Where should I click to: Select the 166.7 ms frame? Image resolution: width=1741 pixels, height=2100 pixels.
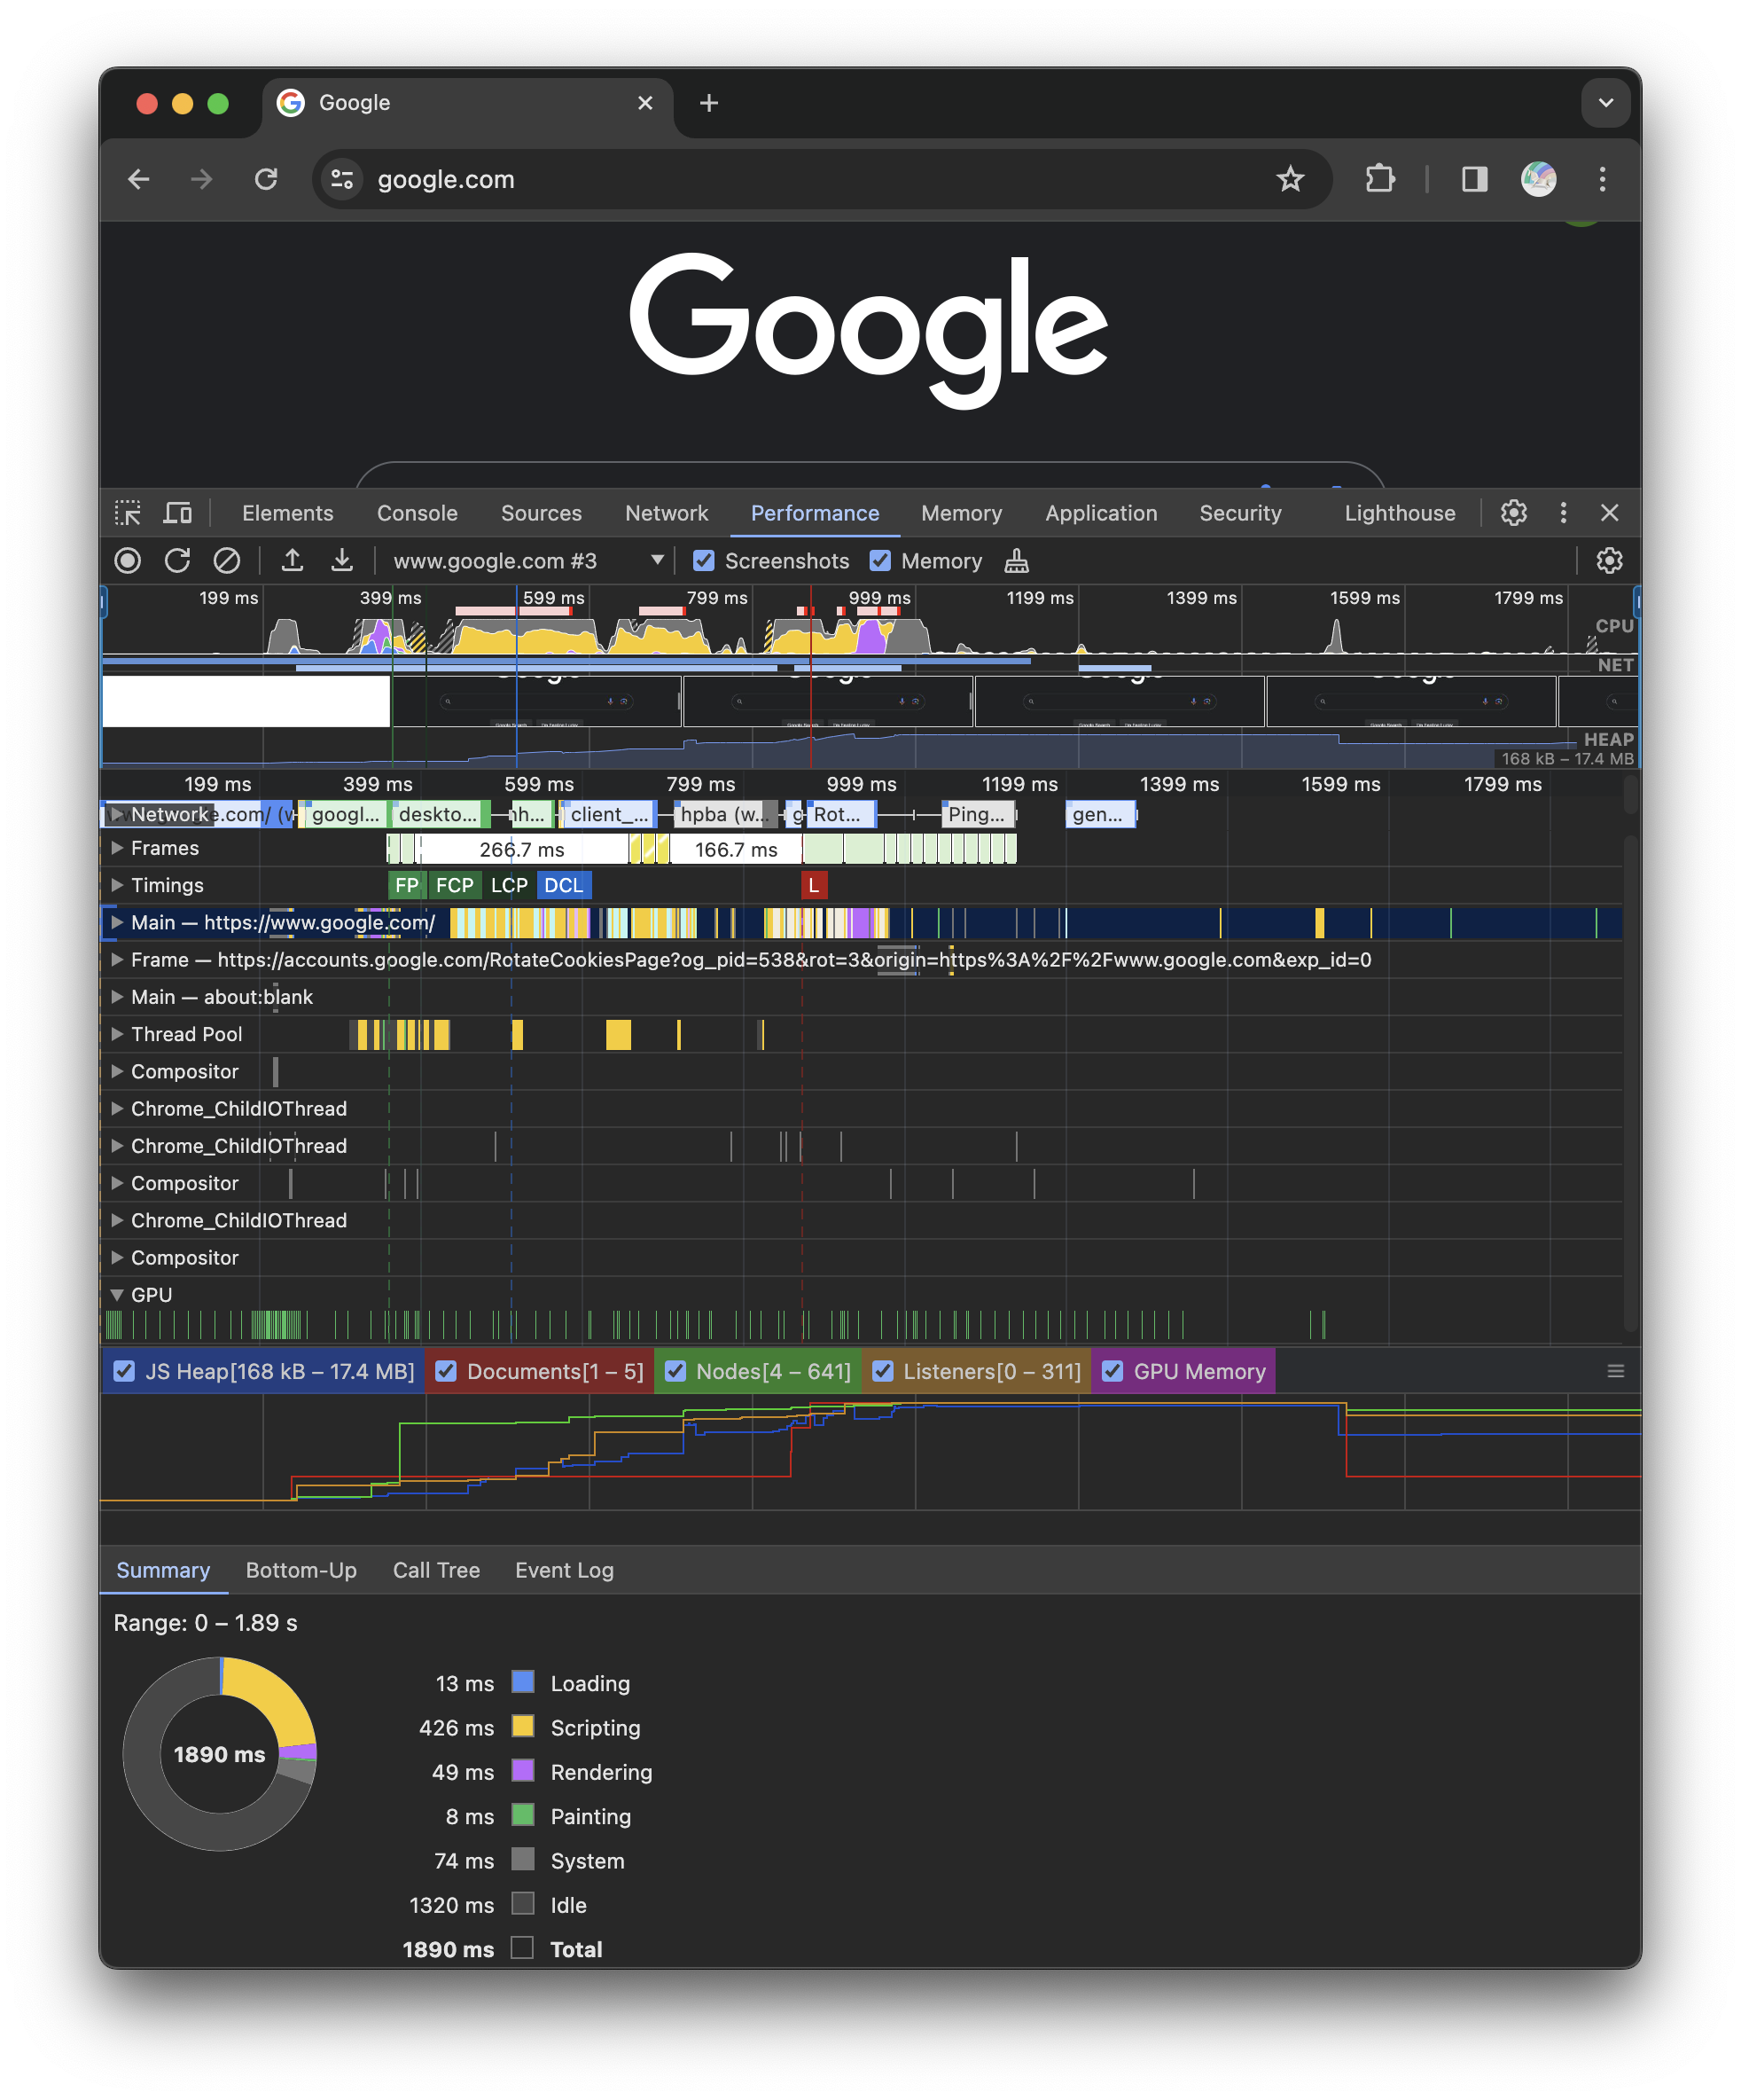pos(736,849)
